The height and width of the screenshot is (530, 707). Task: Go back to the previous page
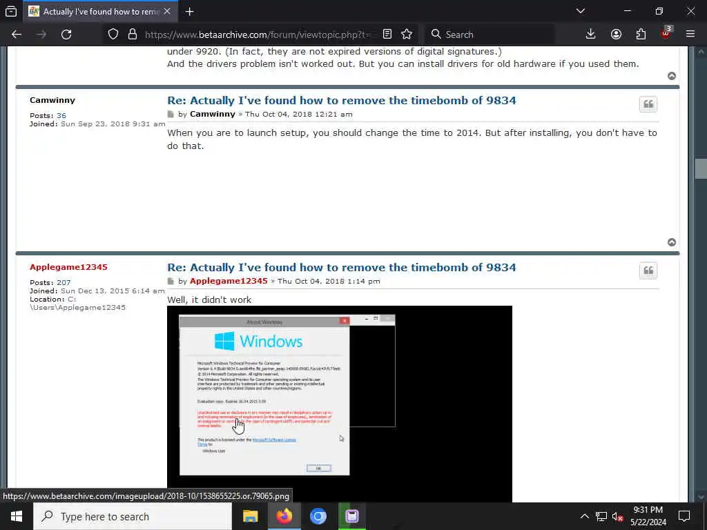[x=17, y=35]
